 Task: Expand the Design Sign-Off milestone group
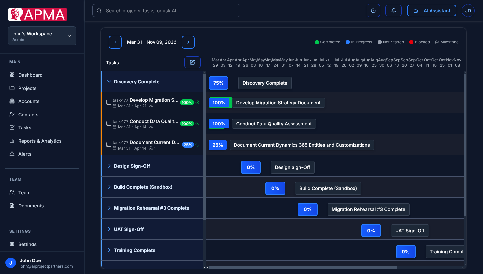tap(109, 166)
